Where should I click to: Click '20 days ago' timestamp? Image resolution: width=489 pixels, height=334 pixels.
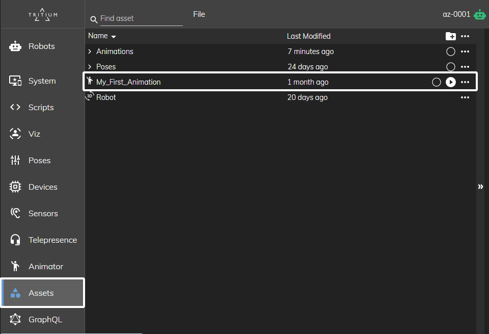(308, 97)
